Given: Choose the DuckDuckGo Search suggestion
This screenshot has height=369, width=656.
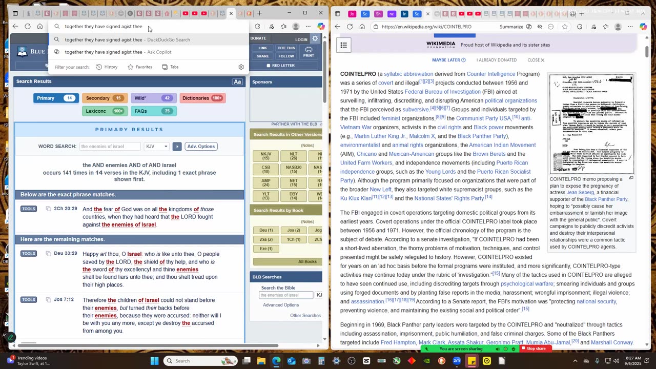Looking at the screenshot, I should [x=149, y=39].
